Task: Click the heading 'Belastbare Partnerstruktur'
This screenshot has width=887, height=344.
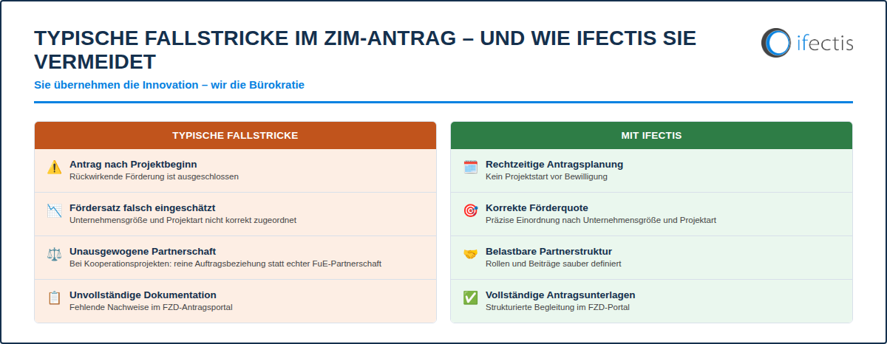Action: (548, 251)
